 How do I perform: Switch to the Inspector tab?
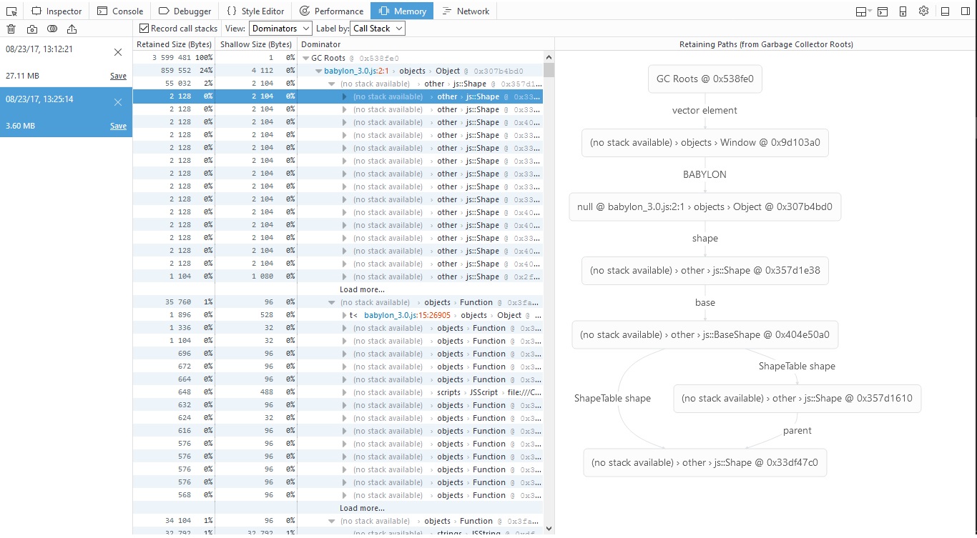click(x=57, y=11)
